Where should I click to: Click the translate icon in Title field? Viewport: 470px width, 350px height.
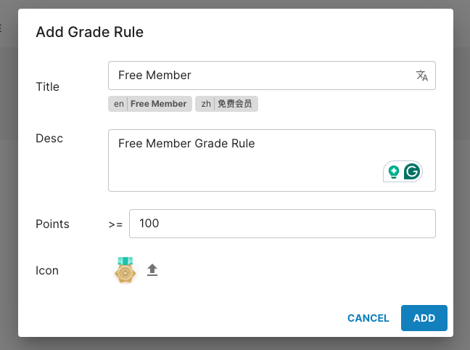tap(422, 76)
